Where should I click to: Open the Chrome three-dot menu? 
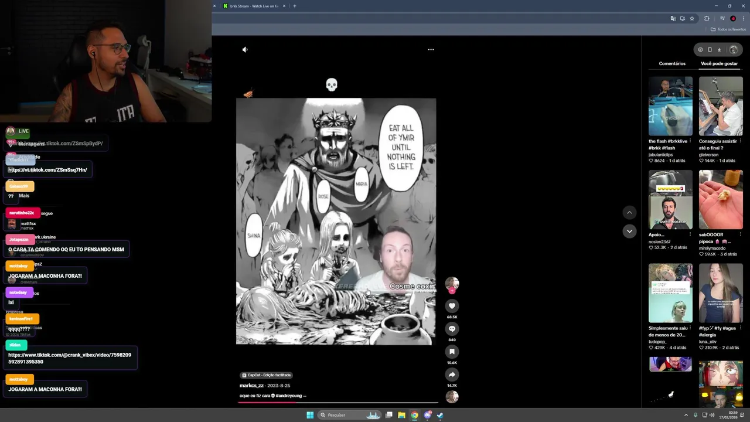coord(743,19)
